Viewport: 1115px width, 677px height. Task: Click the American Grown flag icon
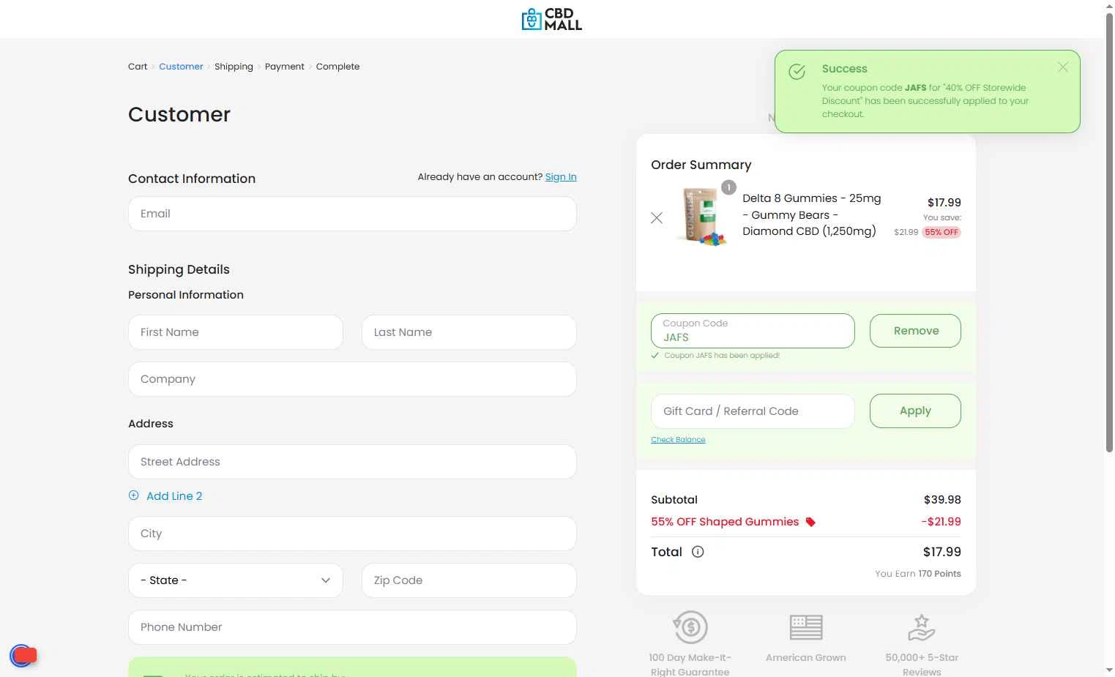tap(806, 627)
